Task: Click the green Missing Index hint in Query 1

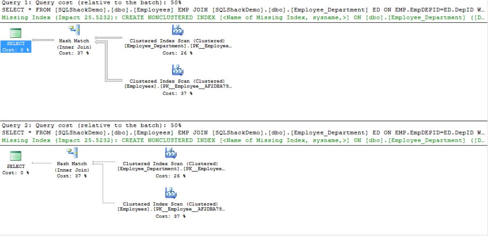Action: click(244, 17)
